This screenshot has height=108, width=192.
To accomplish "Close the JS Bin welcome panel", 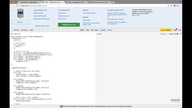I will coord(13,11).
